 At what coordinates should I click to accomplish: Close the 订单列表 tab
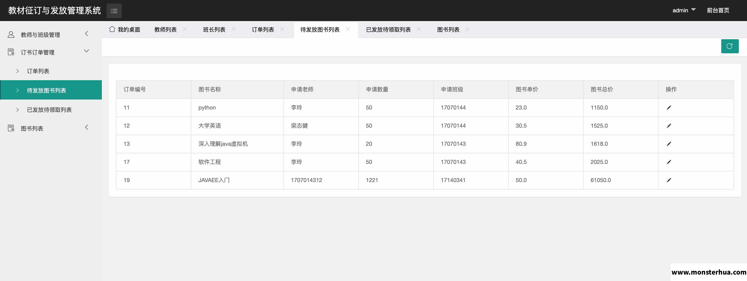282,29
